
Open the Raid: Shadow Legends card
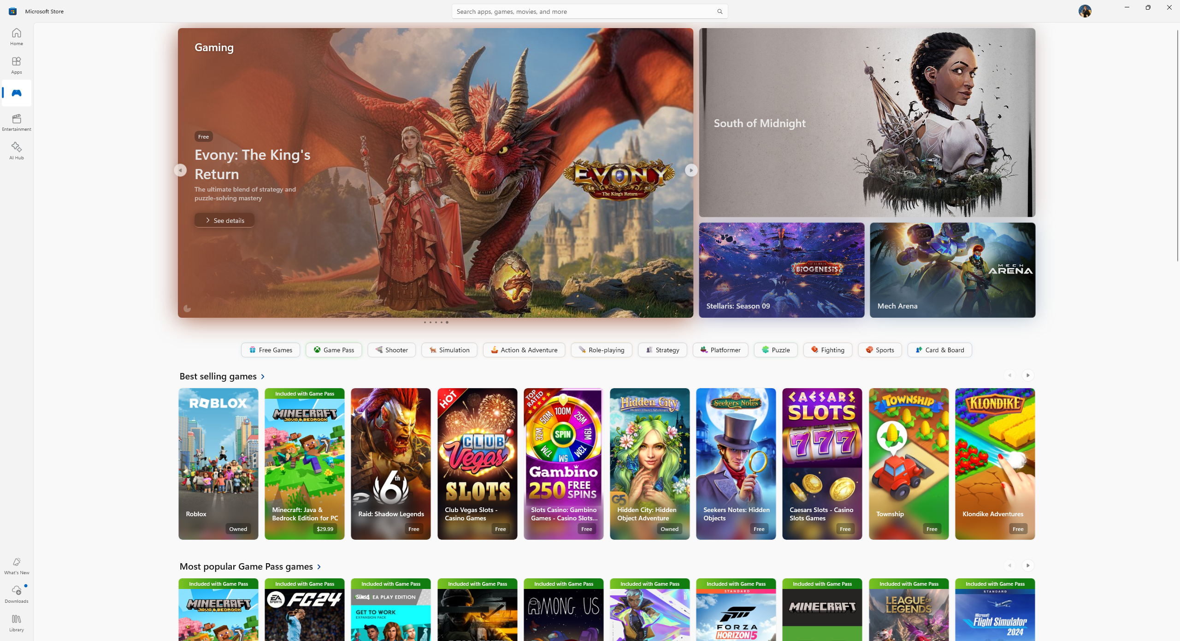390,464
